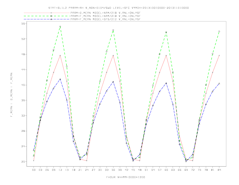Click x-axis tick label 63
239x185 pixels.
tap(173, 170)
